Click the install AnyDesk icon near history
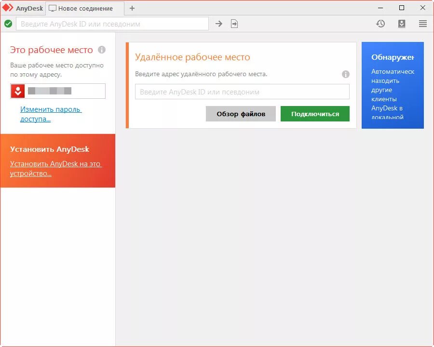Screen dimensions: 434x347 pyautogui.click(x=402, y=23)
